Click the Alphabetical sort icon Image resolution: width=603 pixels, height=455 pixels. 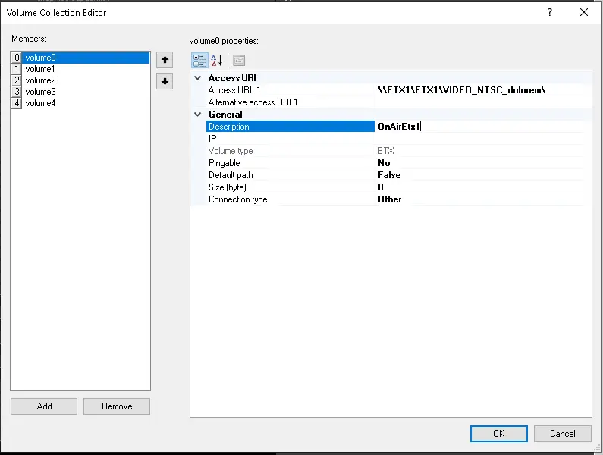(217, 61)
